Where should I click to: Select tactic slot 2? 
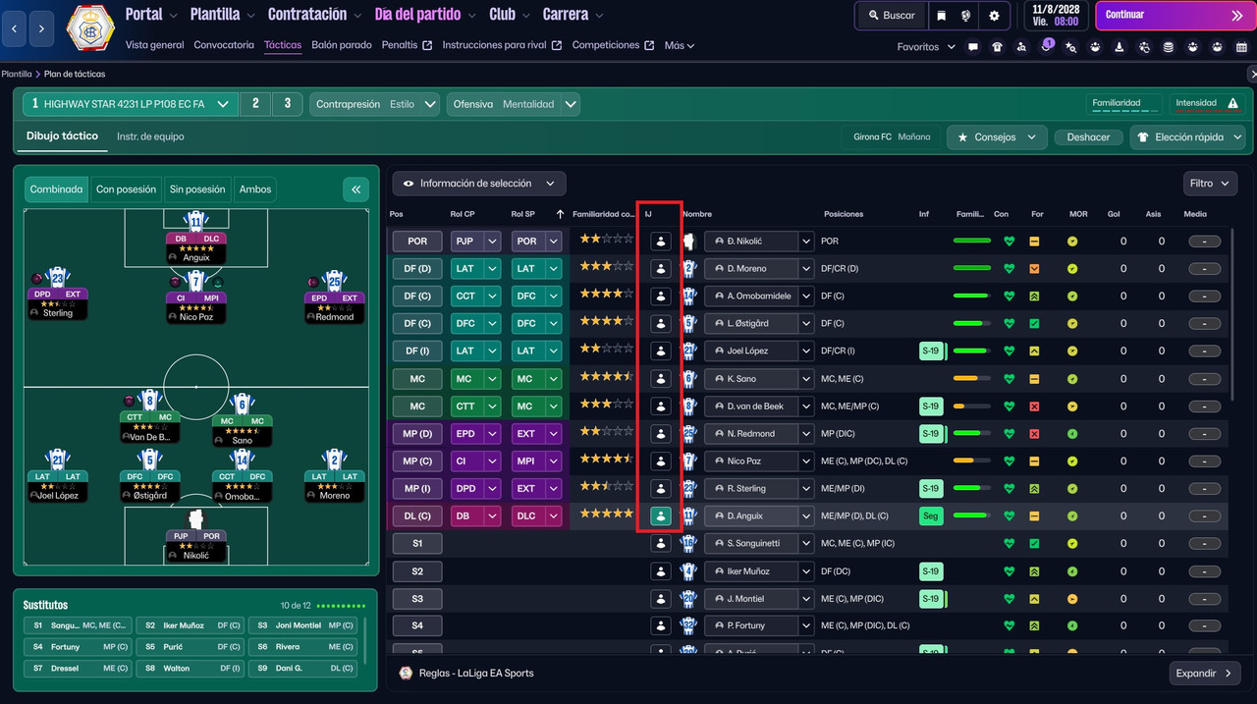255,103
